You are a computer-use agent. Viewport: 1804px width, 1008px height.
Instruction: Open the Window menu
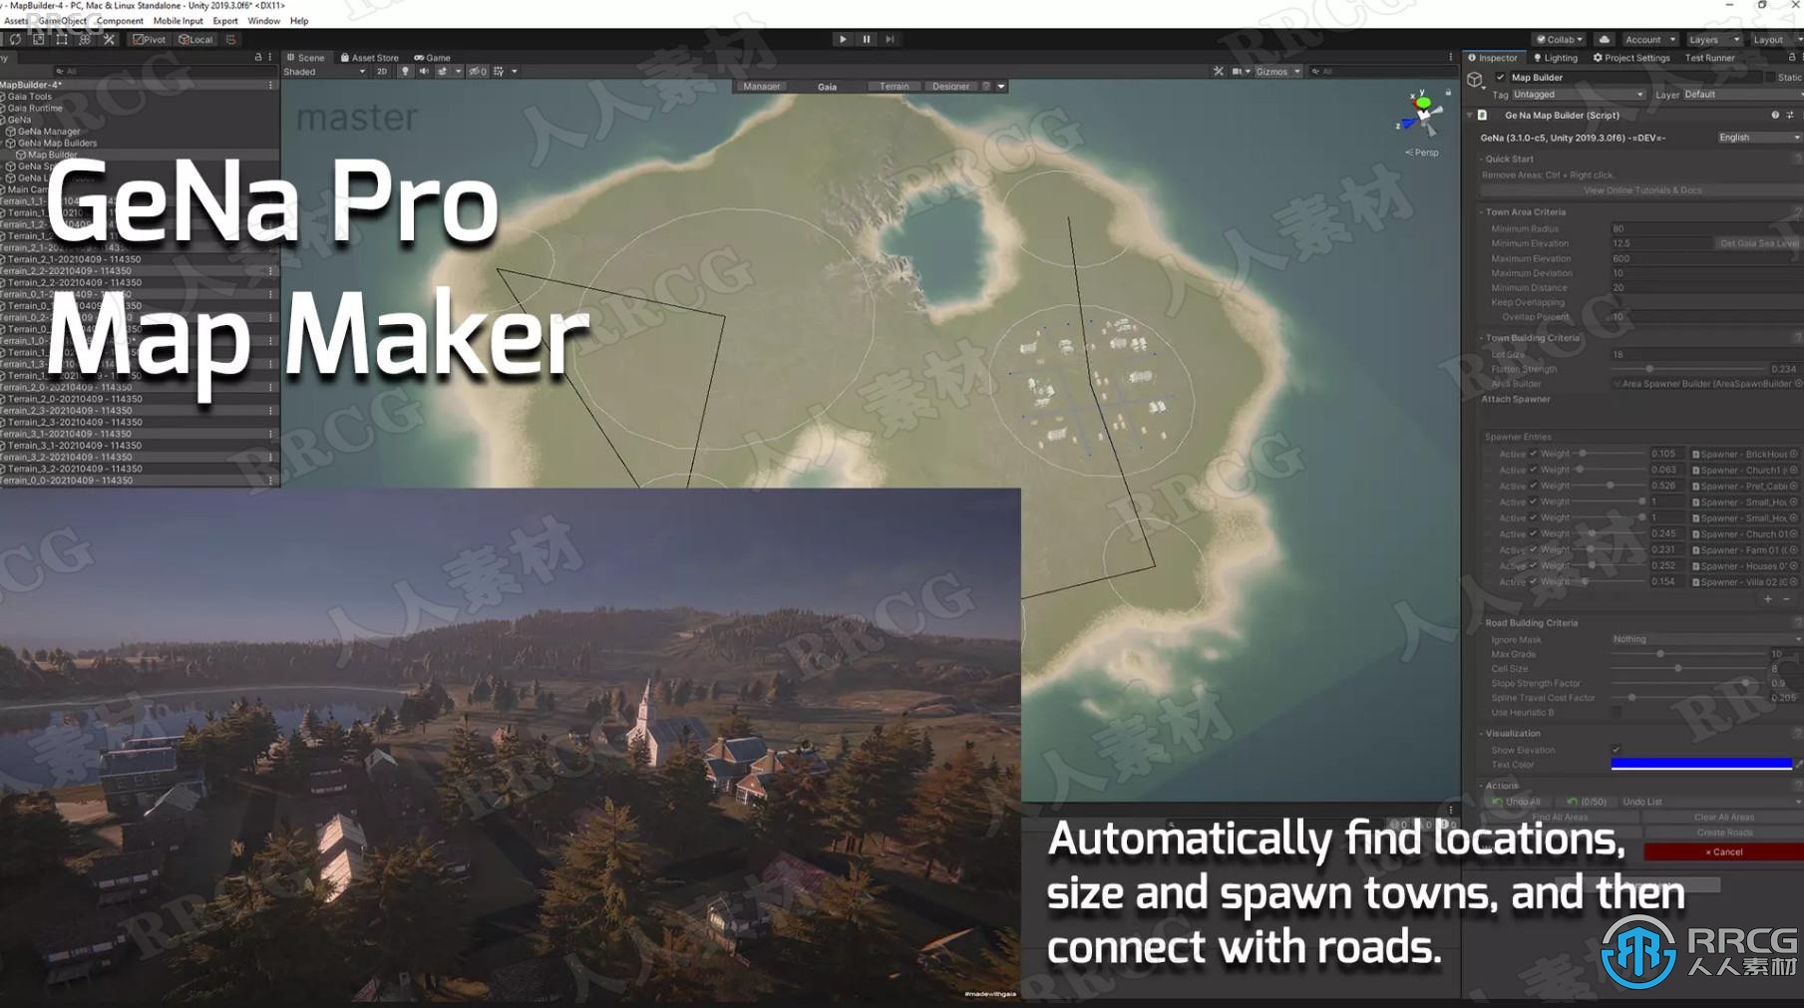click(263, 21)
